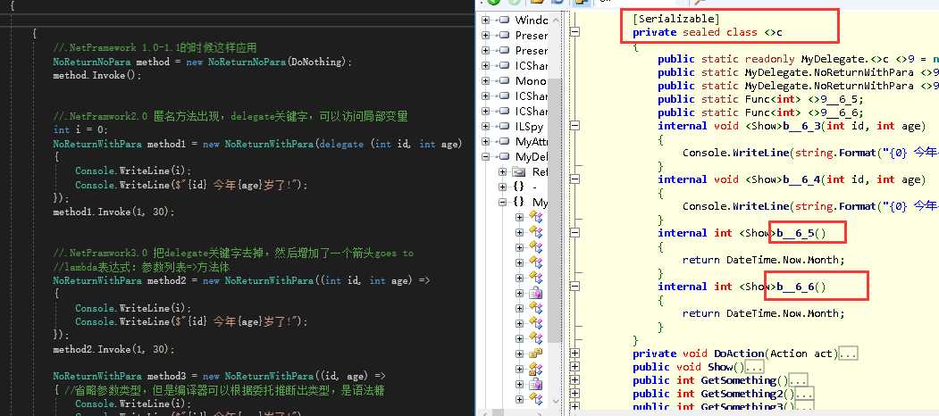Expand the ILSpy assembly node
The image size is (939, 416).
(x=486, y=126)
